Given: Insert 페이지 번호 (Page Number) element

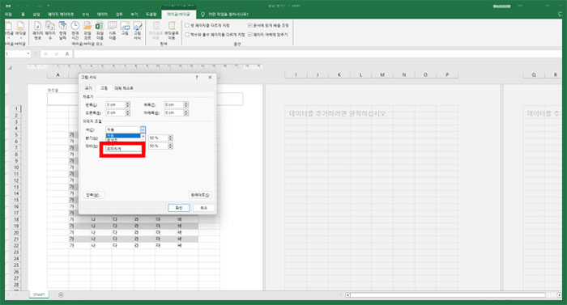Looking at the screenshot, I should 37,31.
